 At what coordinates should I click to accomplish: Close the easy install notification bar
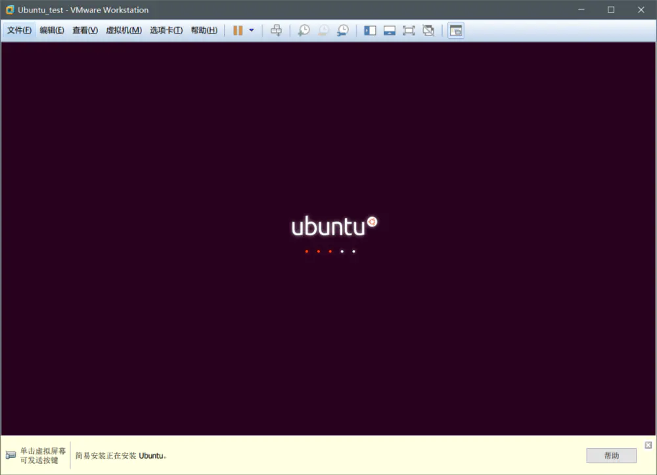point(648,445)
